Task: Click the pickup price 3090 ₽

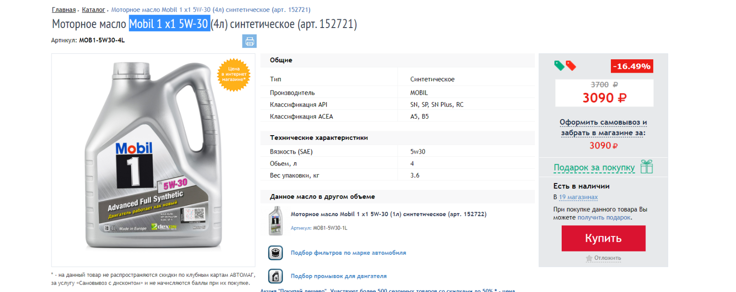Action: click(604, 145)
